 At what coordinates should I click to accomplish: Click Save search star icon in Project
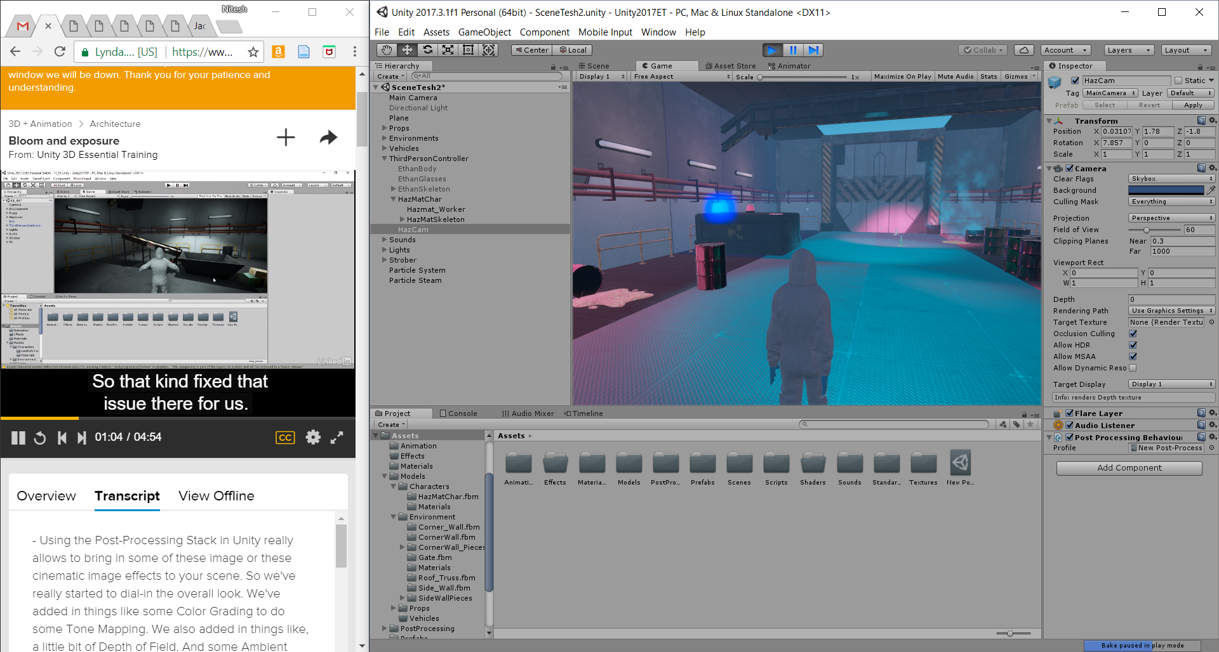click(x=1030, y=424)
